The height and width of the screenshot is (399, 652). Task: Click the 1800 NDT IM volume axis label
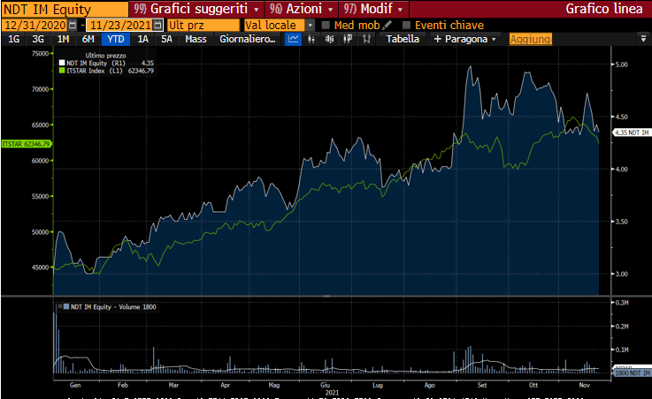pyautogui.click(x=633, y=373)
